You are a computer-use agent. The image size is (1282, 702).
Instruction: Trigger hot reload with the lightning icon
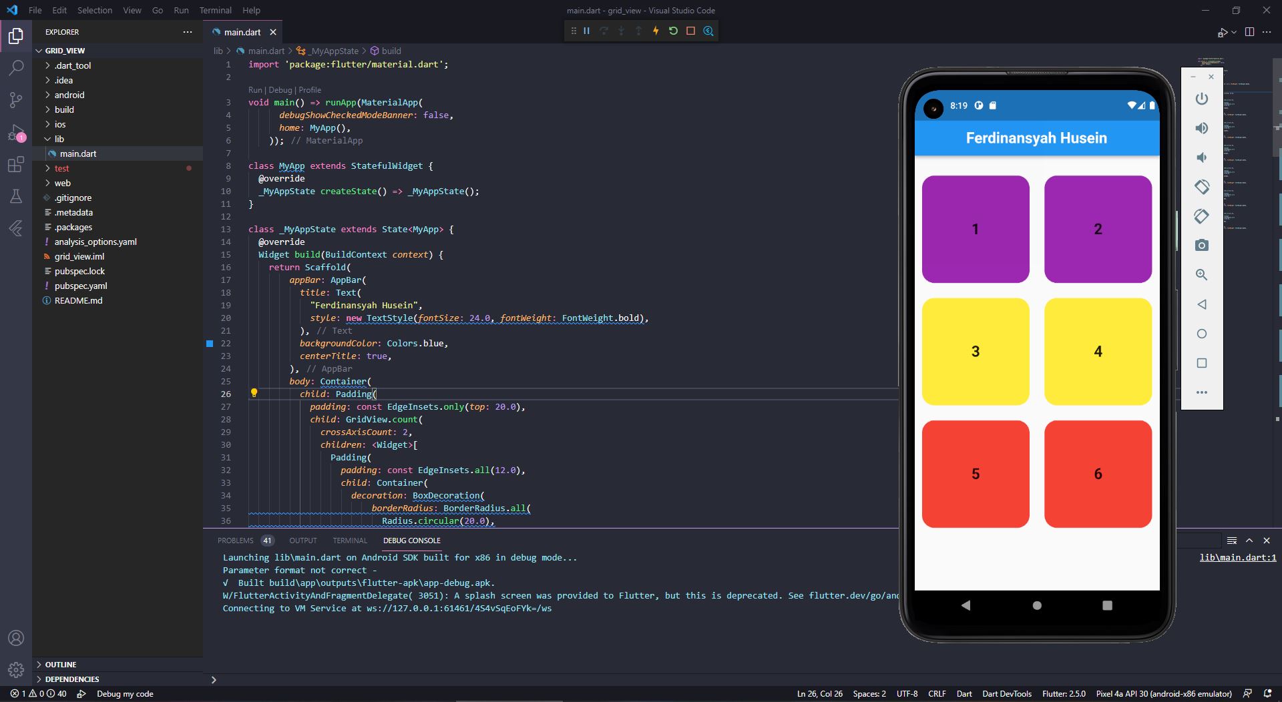pos(656,31)
